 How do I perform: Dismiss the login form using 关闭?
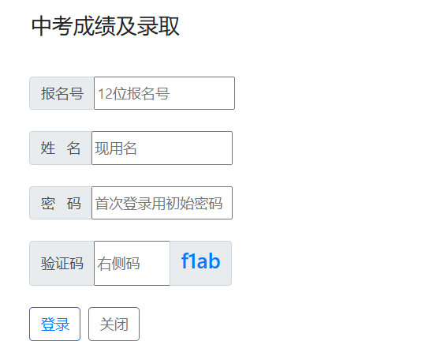114,324
